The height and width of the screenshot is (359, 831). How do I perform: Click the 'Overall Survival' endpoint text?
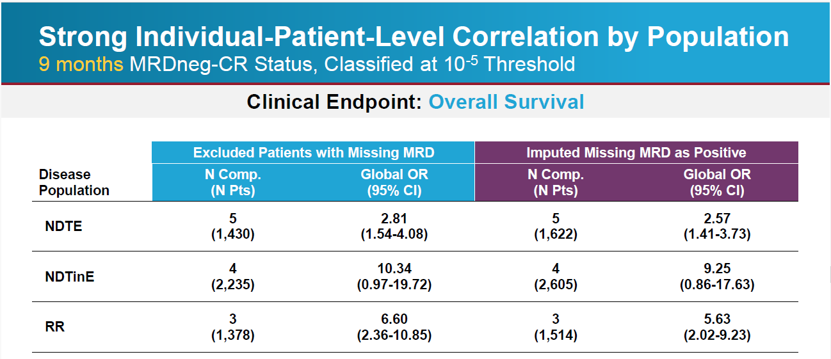click(506, 102)
